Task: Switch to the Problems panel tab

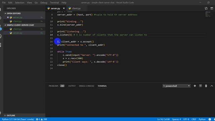Action: pyautogui.click(x=53, y=86)
